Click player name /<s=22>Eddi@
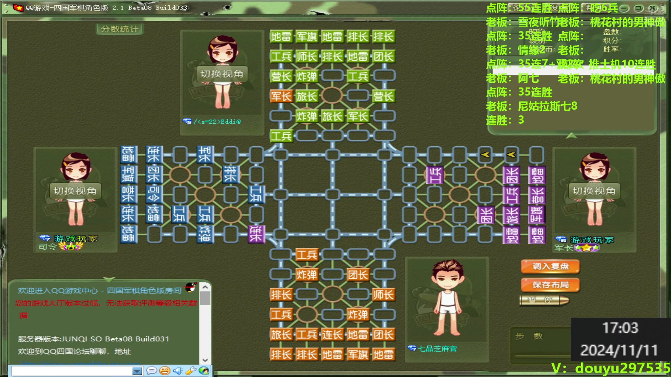 (217, 121)
